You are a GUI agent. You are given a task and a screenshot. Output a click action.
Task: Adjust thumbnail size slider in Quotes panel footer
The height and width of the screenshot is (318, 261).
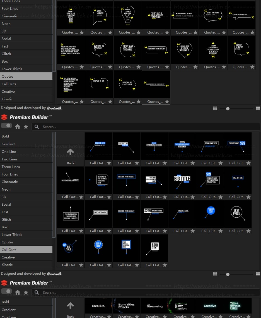[228, 109]
